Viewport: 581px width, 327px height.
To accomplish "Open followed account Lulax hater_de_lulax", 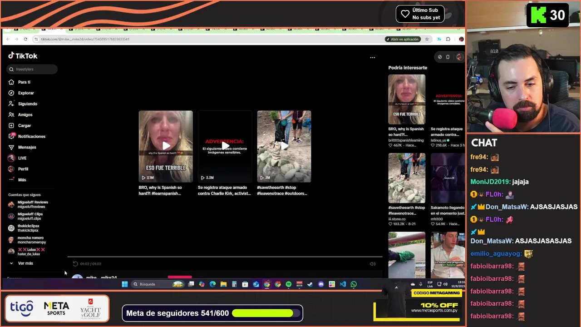I will pyautogui.click(x=26, y=252).
